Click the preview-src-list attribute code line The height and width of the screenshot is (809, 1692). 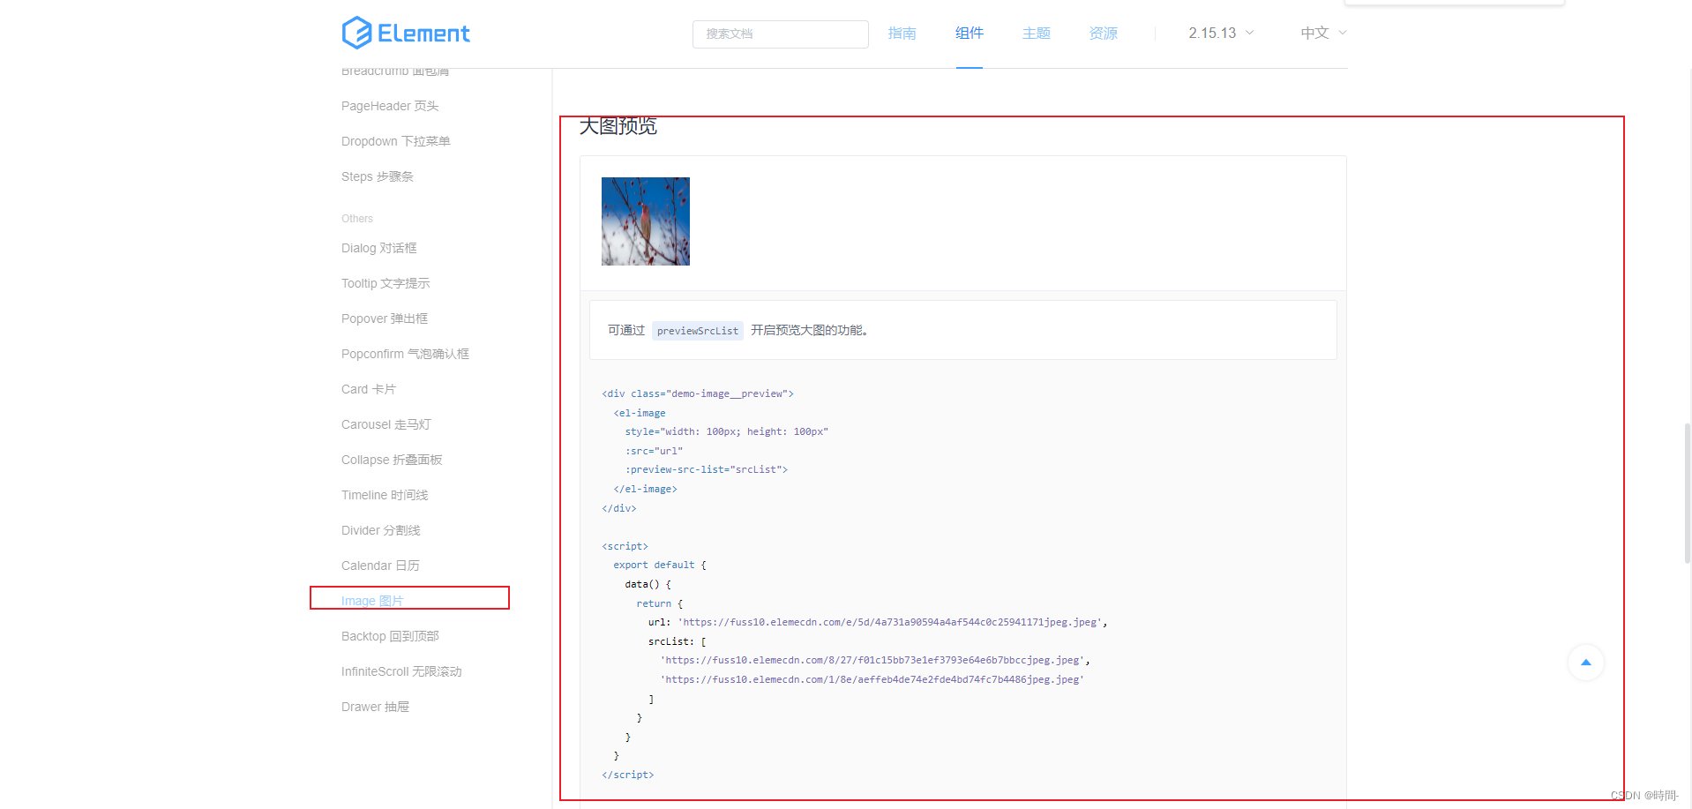click(x=707, y=469)
